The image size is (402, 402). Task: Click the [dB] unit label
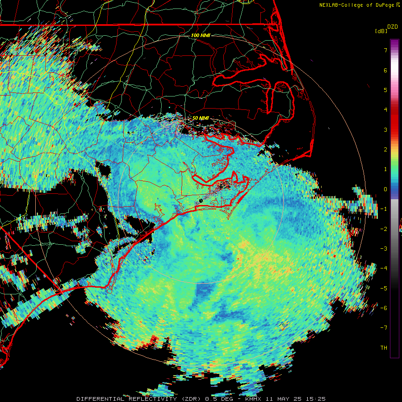[x=381, y=31]
